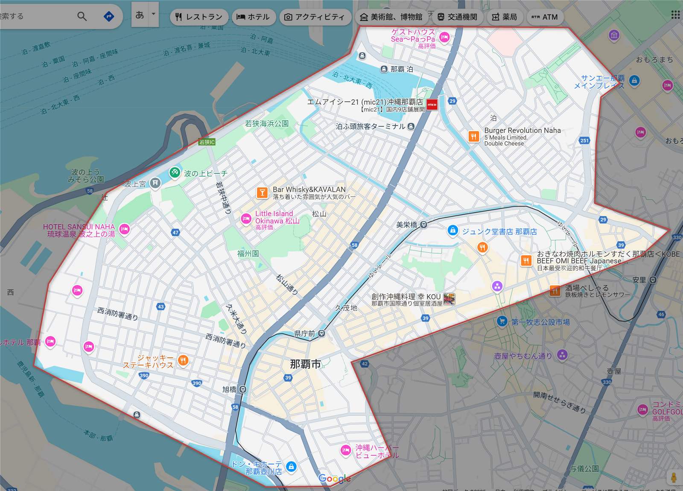Click the Google logo
The width and height of the screenshot is (683, 491).
(x=335, y=479)
